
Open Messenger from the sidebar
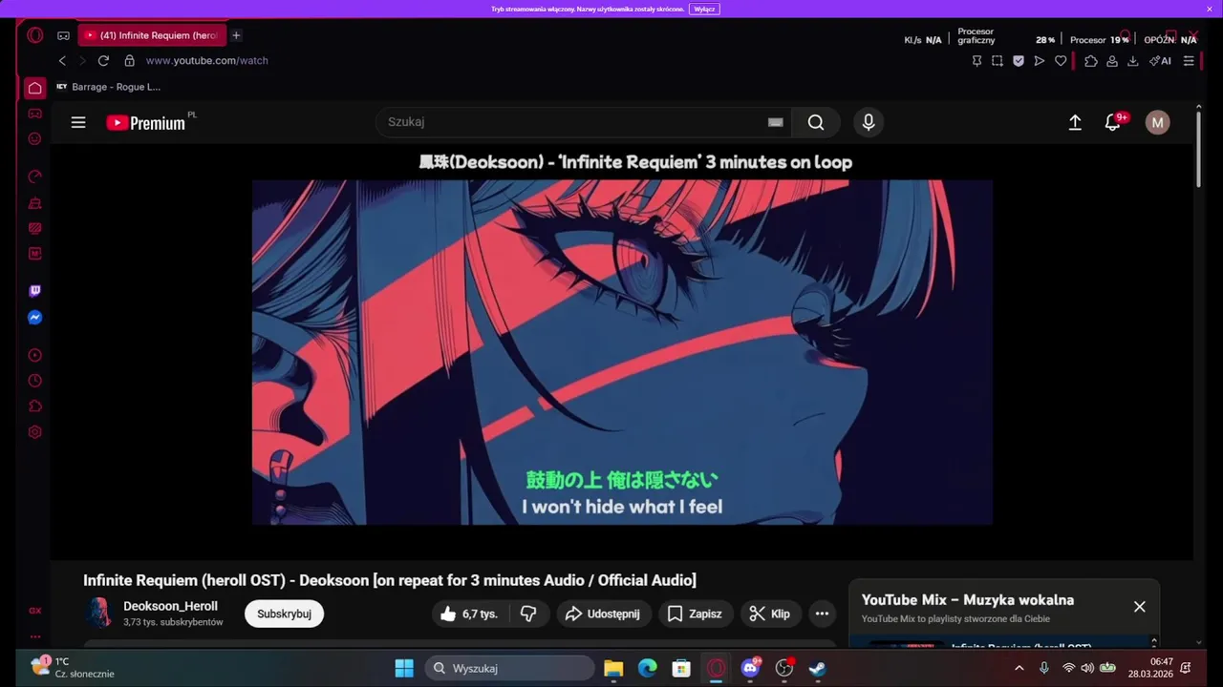pos(35,318)
